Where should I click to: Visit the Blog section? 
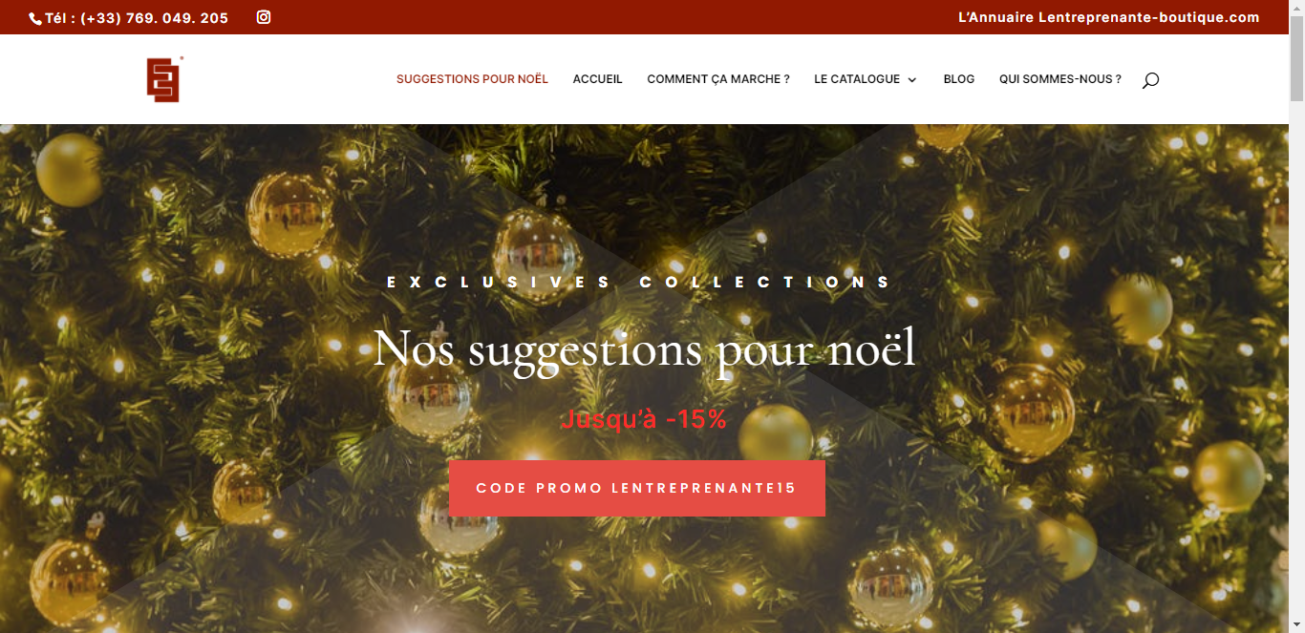coord(959,79)
